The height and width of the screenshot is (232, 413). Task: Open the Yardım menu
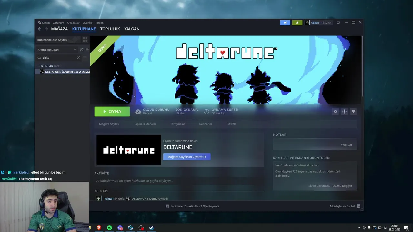pyautogui.click(x=99, y=23)
